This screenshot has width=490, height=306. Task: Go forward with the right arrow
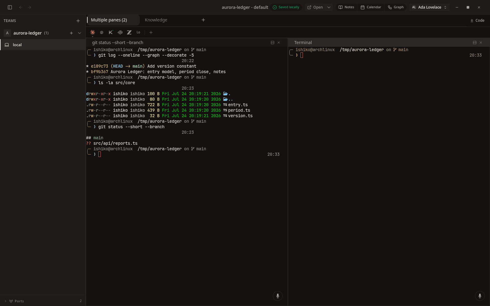pos(29,7)
